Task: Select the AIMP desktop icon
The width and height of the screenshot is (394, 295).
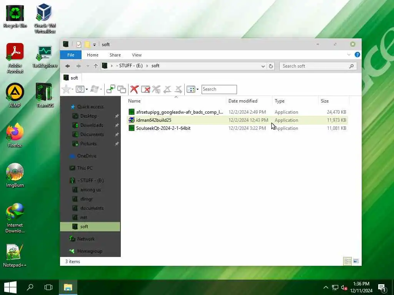Action: point(15,95)
